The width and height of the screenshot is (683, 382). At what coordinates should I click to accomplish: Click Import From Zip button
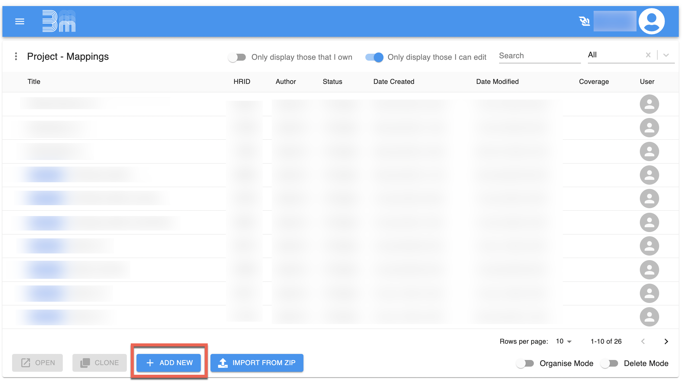click(x=257, y=363)
